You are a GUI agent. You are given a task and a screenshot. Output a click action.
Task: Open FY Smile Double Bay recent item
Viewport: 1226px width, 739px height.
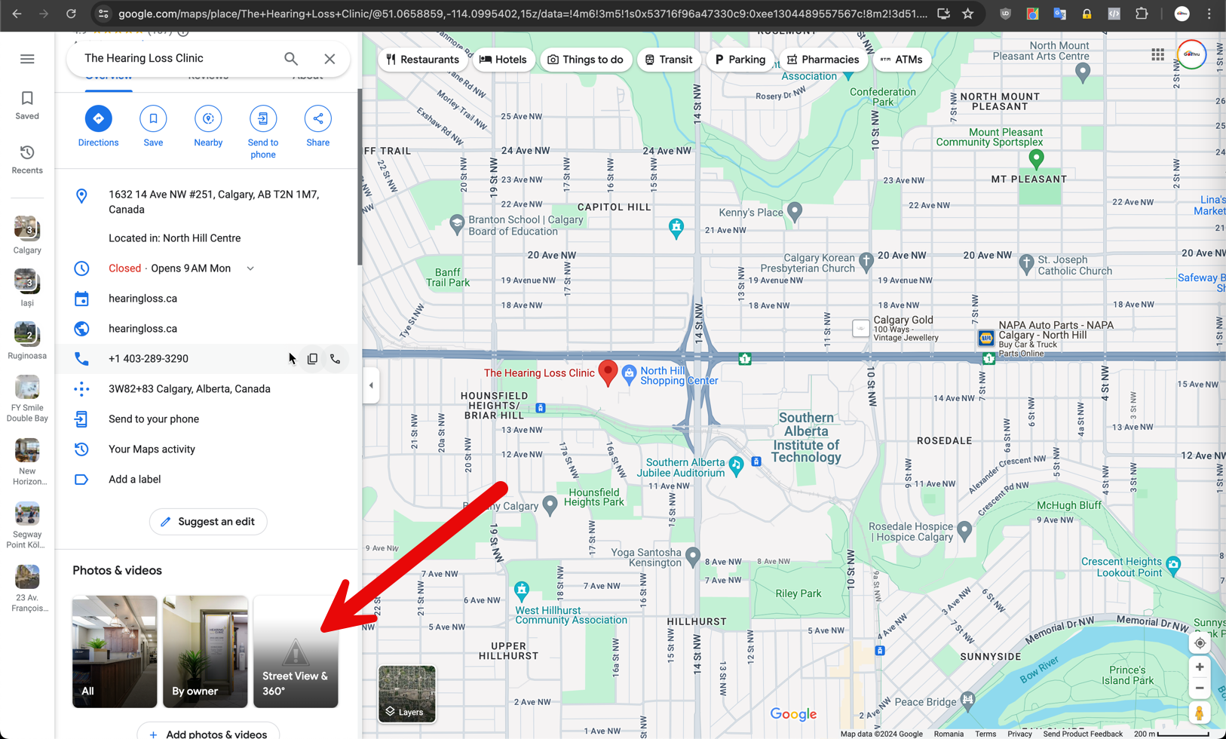27,399
